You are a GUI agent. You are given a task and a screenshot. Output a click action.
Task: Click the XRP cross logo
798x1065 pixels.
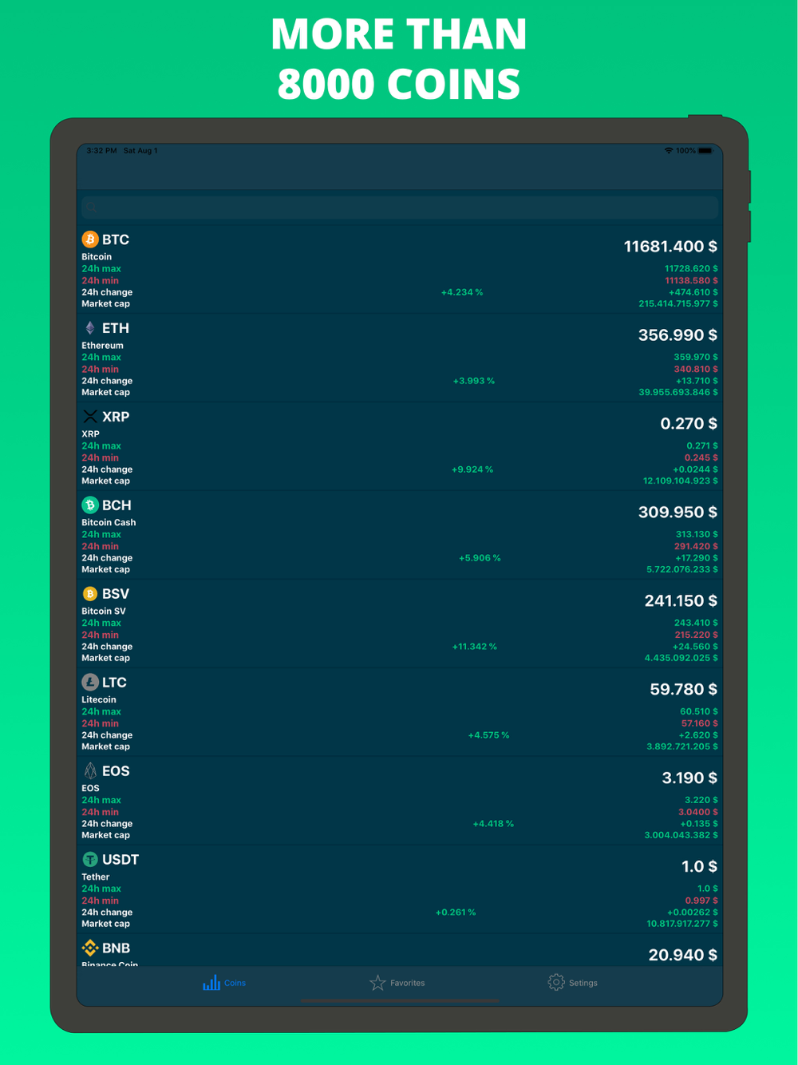90,417
